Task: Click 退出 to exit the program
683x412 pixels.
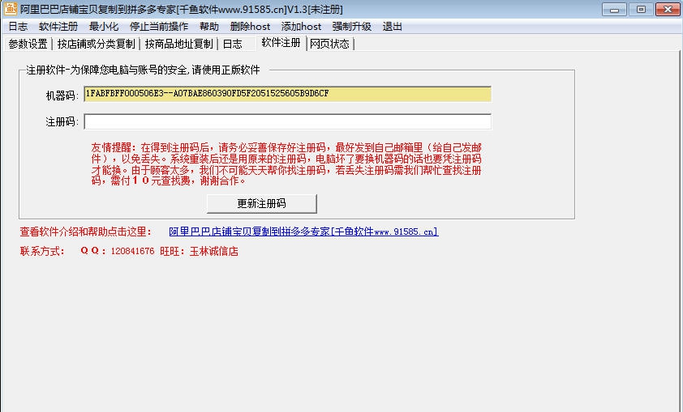Action: pos(393,27)
